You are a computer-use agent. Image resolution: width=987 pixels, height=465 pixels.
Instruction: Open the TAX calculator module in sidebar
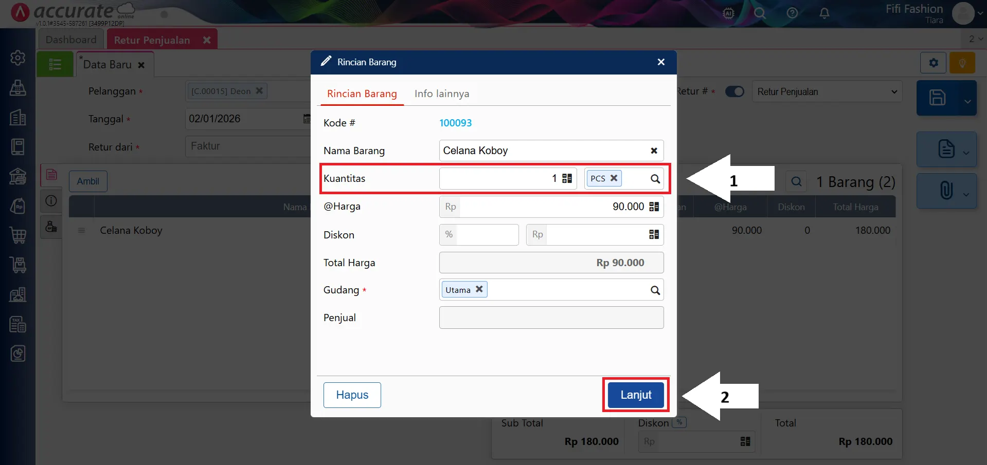[18, 324]
